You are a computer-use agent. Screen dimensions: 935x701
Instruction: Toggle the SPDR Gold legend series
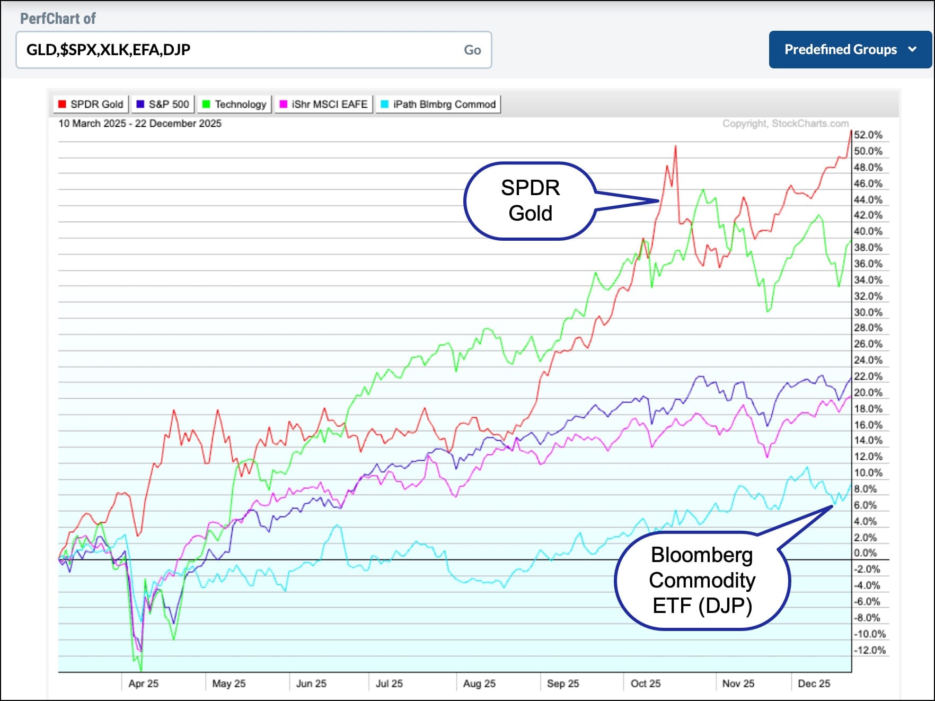91,104
